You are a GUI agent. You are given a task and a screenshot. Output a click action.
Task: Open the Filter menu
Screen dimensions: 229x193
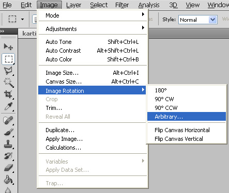tap(122, 5)
